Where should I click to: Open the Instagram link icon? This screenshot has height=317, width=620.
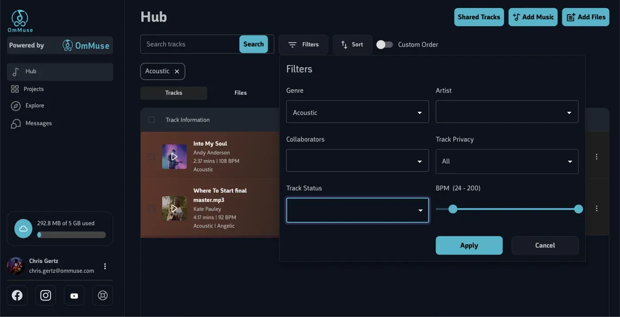pos(46,295)
